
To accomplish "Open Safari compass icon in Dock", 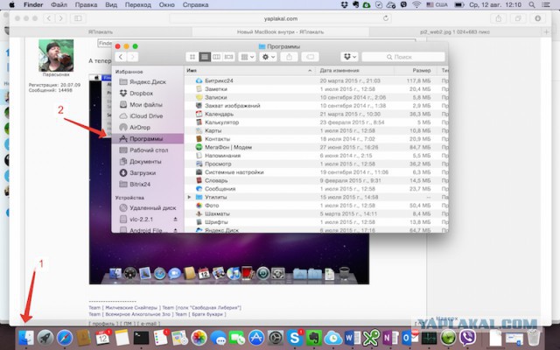I will tap(65, 338).
